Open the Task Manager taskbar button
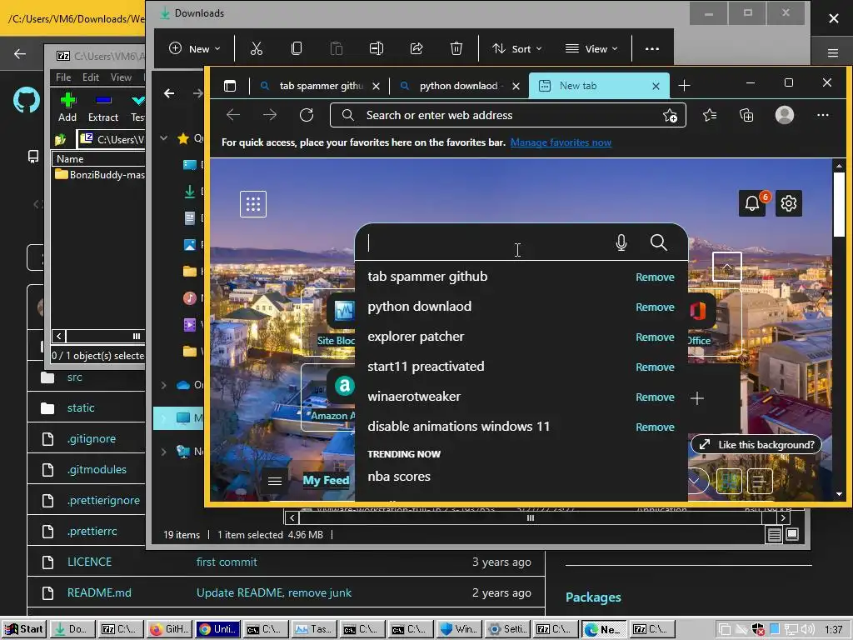 pos(314,629)
